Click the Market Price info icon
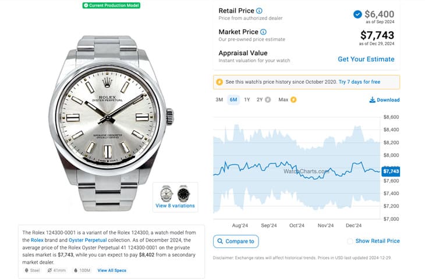The width and height of the screenshot is (425, 280). (263, 32)
